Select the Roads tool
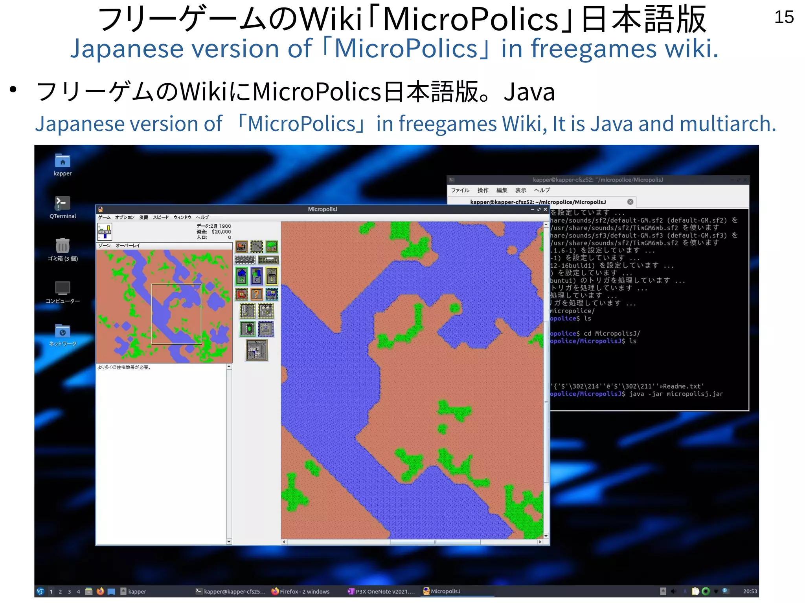805x603 pixels. pyautogui.click(x=245, y=260)
